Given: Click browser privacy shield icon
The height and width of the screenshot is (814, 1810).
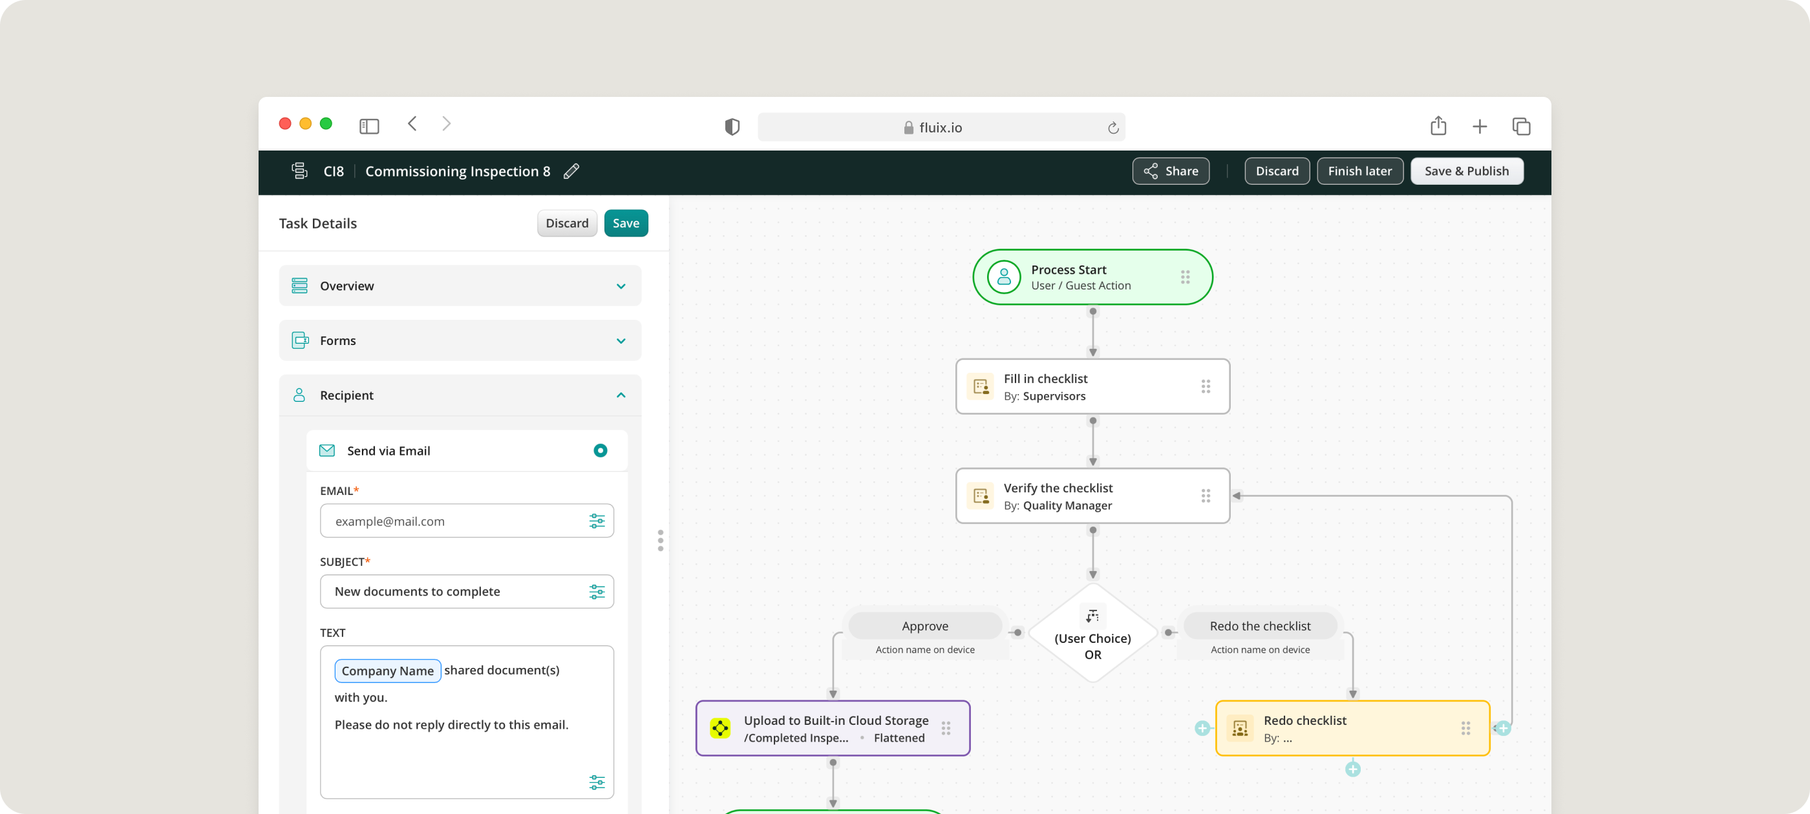Looking at the screenshot, I should (732, 127).
